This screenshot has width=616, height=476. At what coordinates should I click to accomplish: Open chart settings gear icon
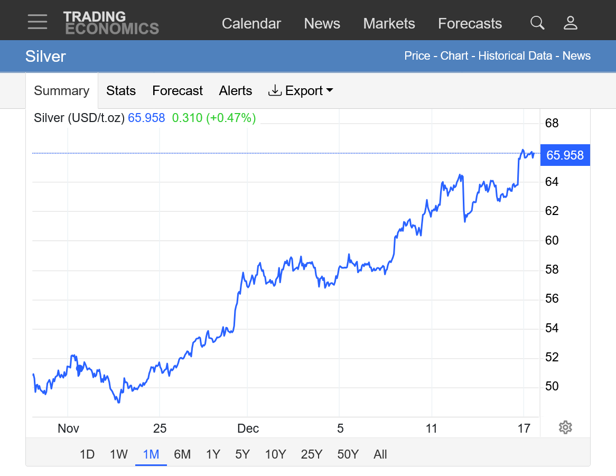pos(565,427)
